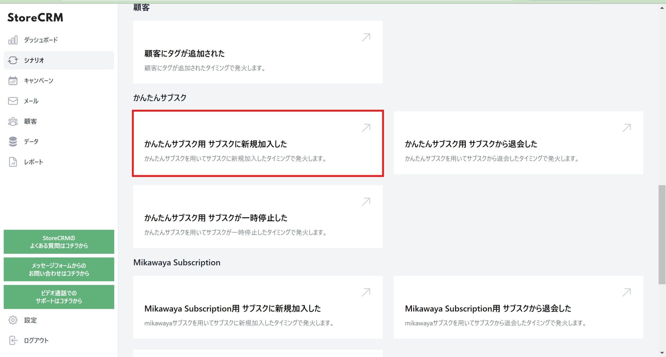666x357 pixels.
Task: Click the dashboard bar chart icon
Action: (13, 40)
